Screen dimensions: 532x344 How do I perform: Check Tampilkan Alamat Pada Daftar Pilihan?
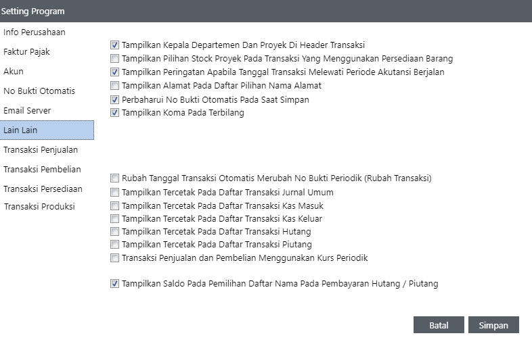pos(115,86)
